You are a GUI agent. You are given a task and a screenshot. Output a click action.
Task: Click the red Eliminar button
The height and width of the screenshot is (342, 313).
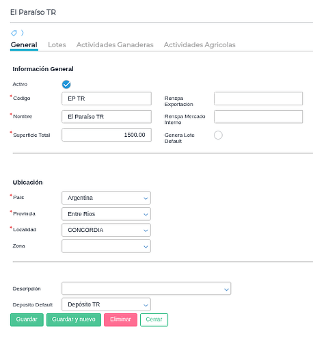pos(120,319)
